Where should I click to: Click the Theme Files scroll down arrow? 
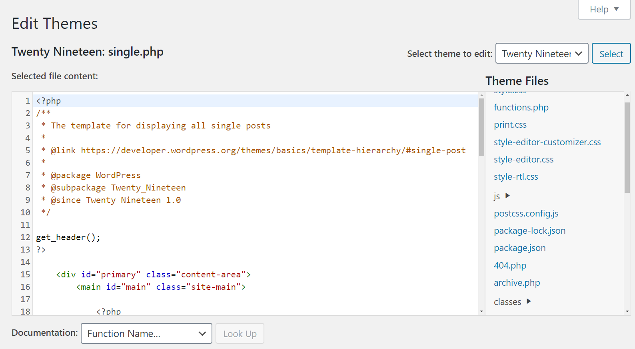(627, 311)
